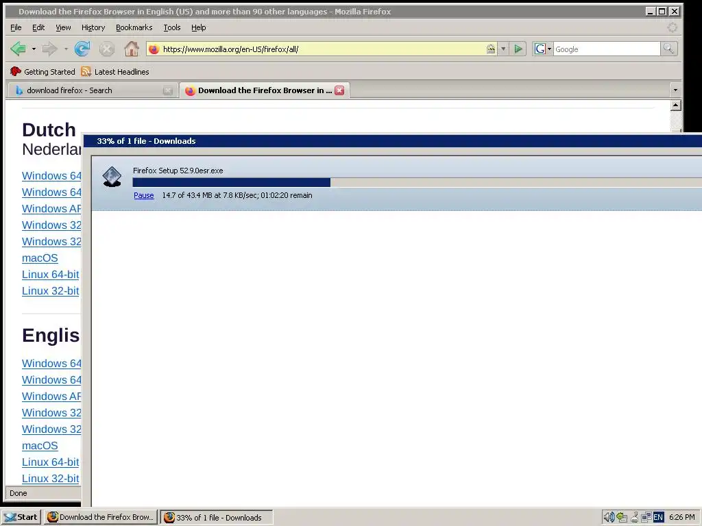The height and width of the screenshot is (526, 702).
Task: Select the Firefox Setup 52.9.0esr.exe filename
Action: (x=178, y=171)
